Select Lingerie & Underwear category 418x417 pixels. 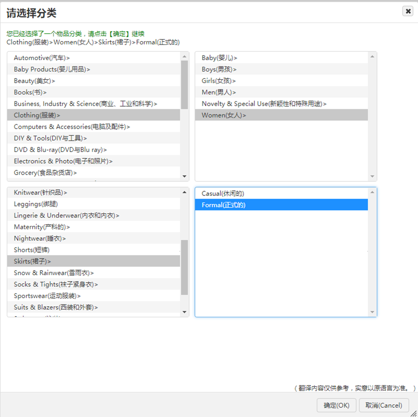(x=66, y=215)
